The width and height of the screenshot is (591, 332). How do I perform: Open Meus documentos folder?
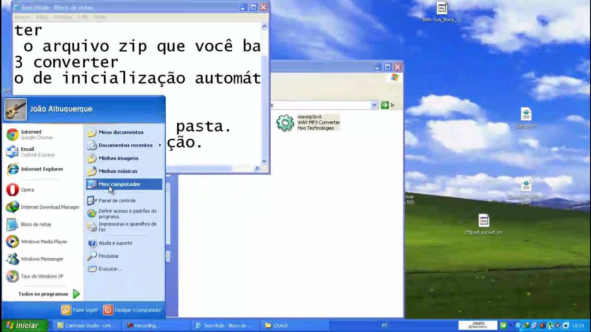(x=124, y=132)
